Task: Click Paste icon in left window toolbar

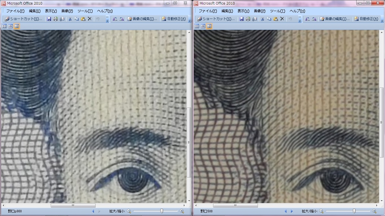Action: point(83,19)
